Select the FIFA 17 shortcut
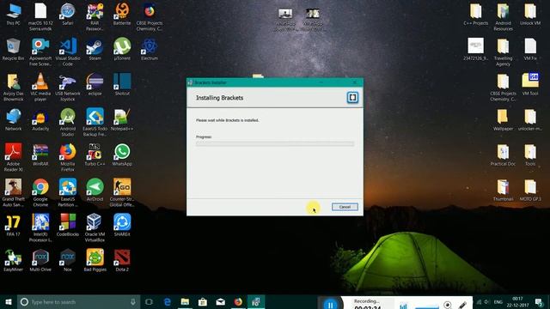Screen dimensions: 550x309 coord(14,226)
